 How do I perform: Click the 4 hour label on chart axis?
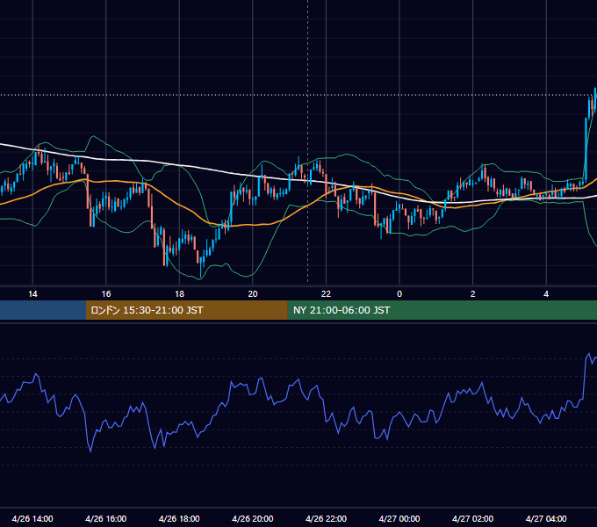[546, 294]
